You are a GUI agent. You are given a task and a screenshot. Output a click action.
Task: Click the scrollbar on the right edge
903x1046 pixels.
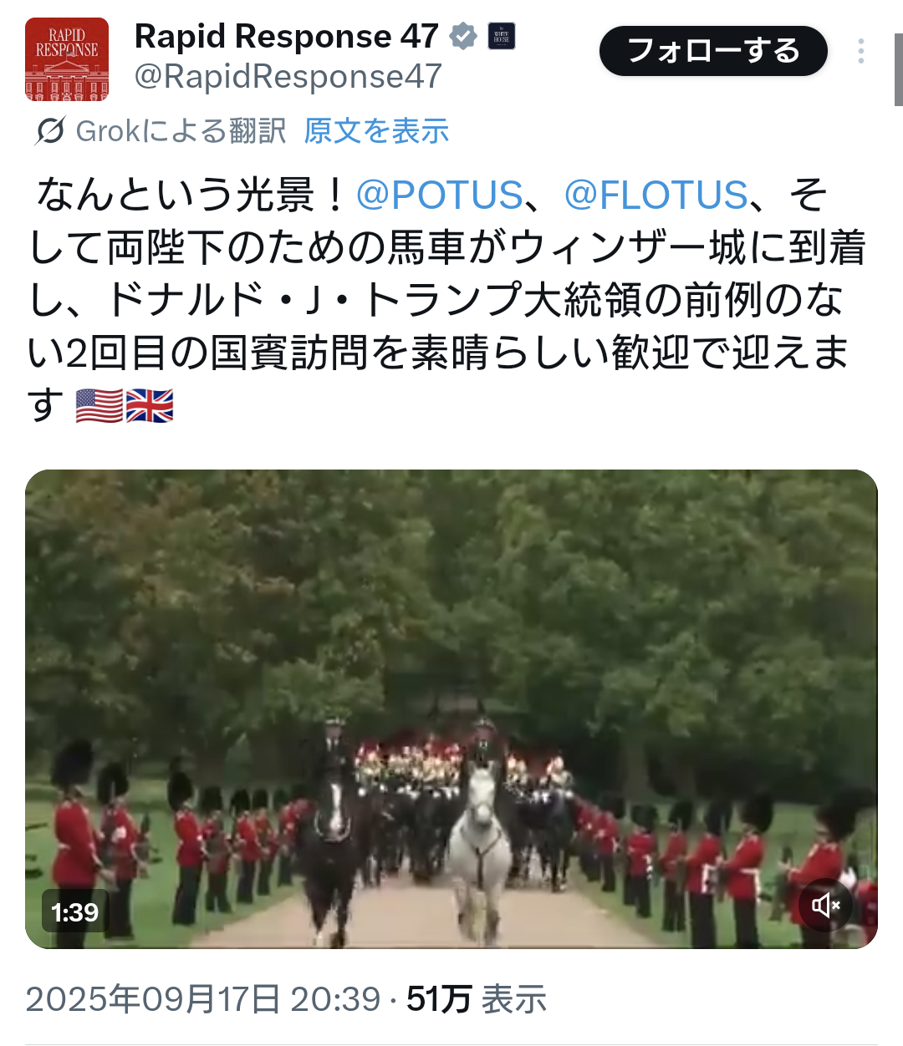[898, 69]
